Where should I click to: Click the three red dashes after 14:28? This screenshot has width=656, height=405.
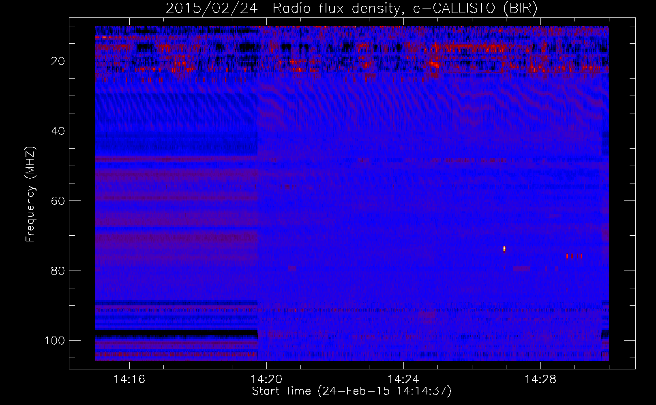[574, 256]
